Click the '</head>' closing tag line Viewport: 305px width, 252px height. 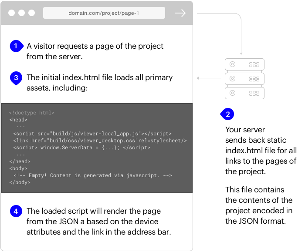coord(20,161)
